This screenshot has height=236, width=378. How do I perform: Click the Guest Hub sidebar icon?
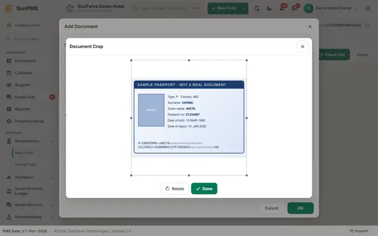9,97
